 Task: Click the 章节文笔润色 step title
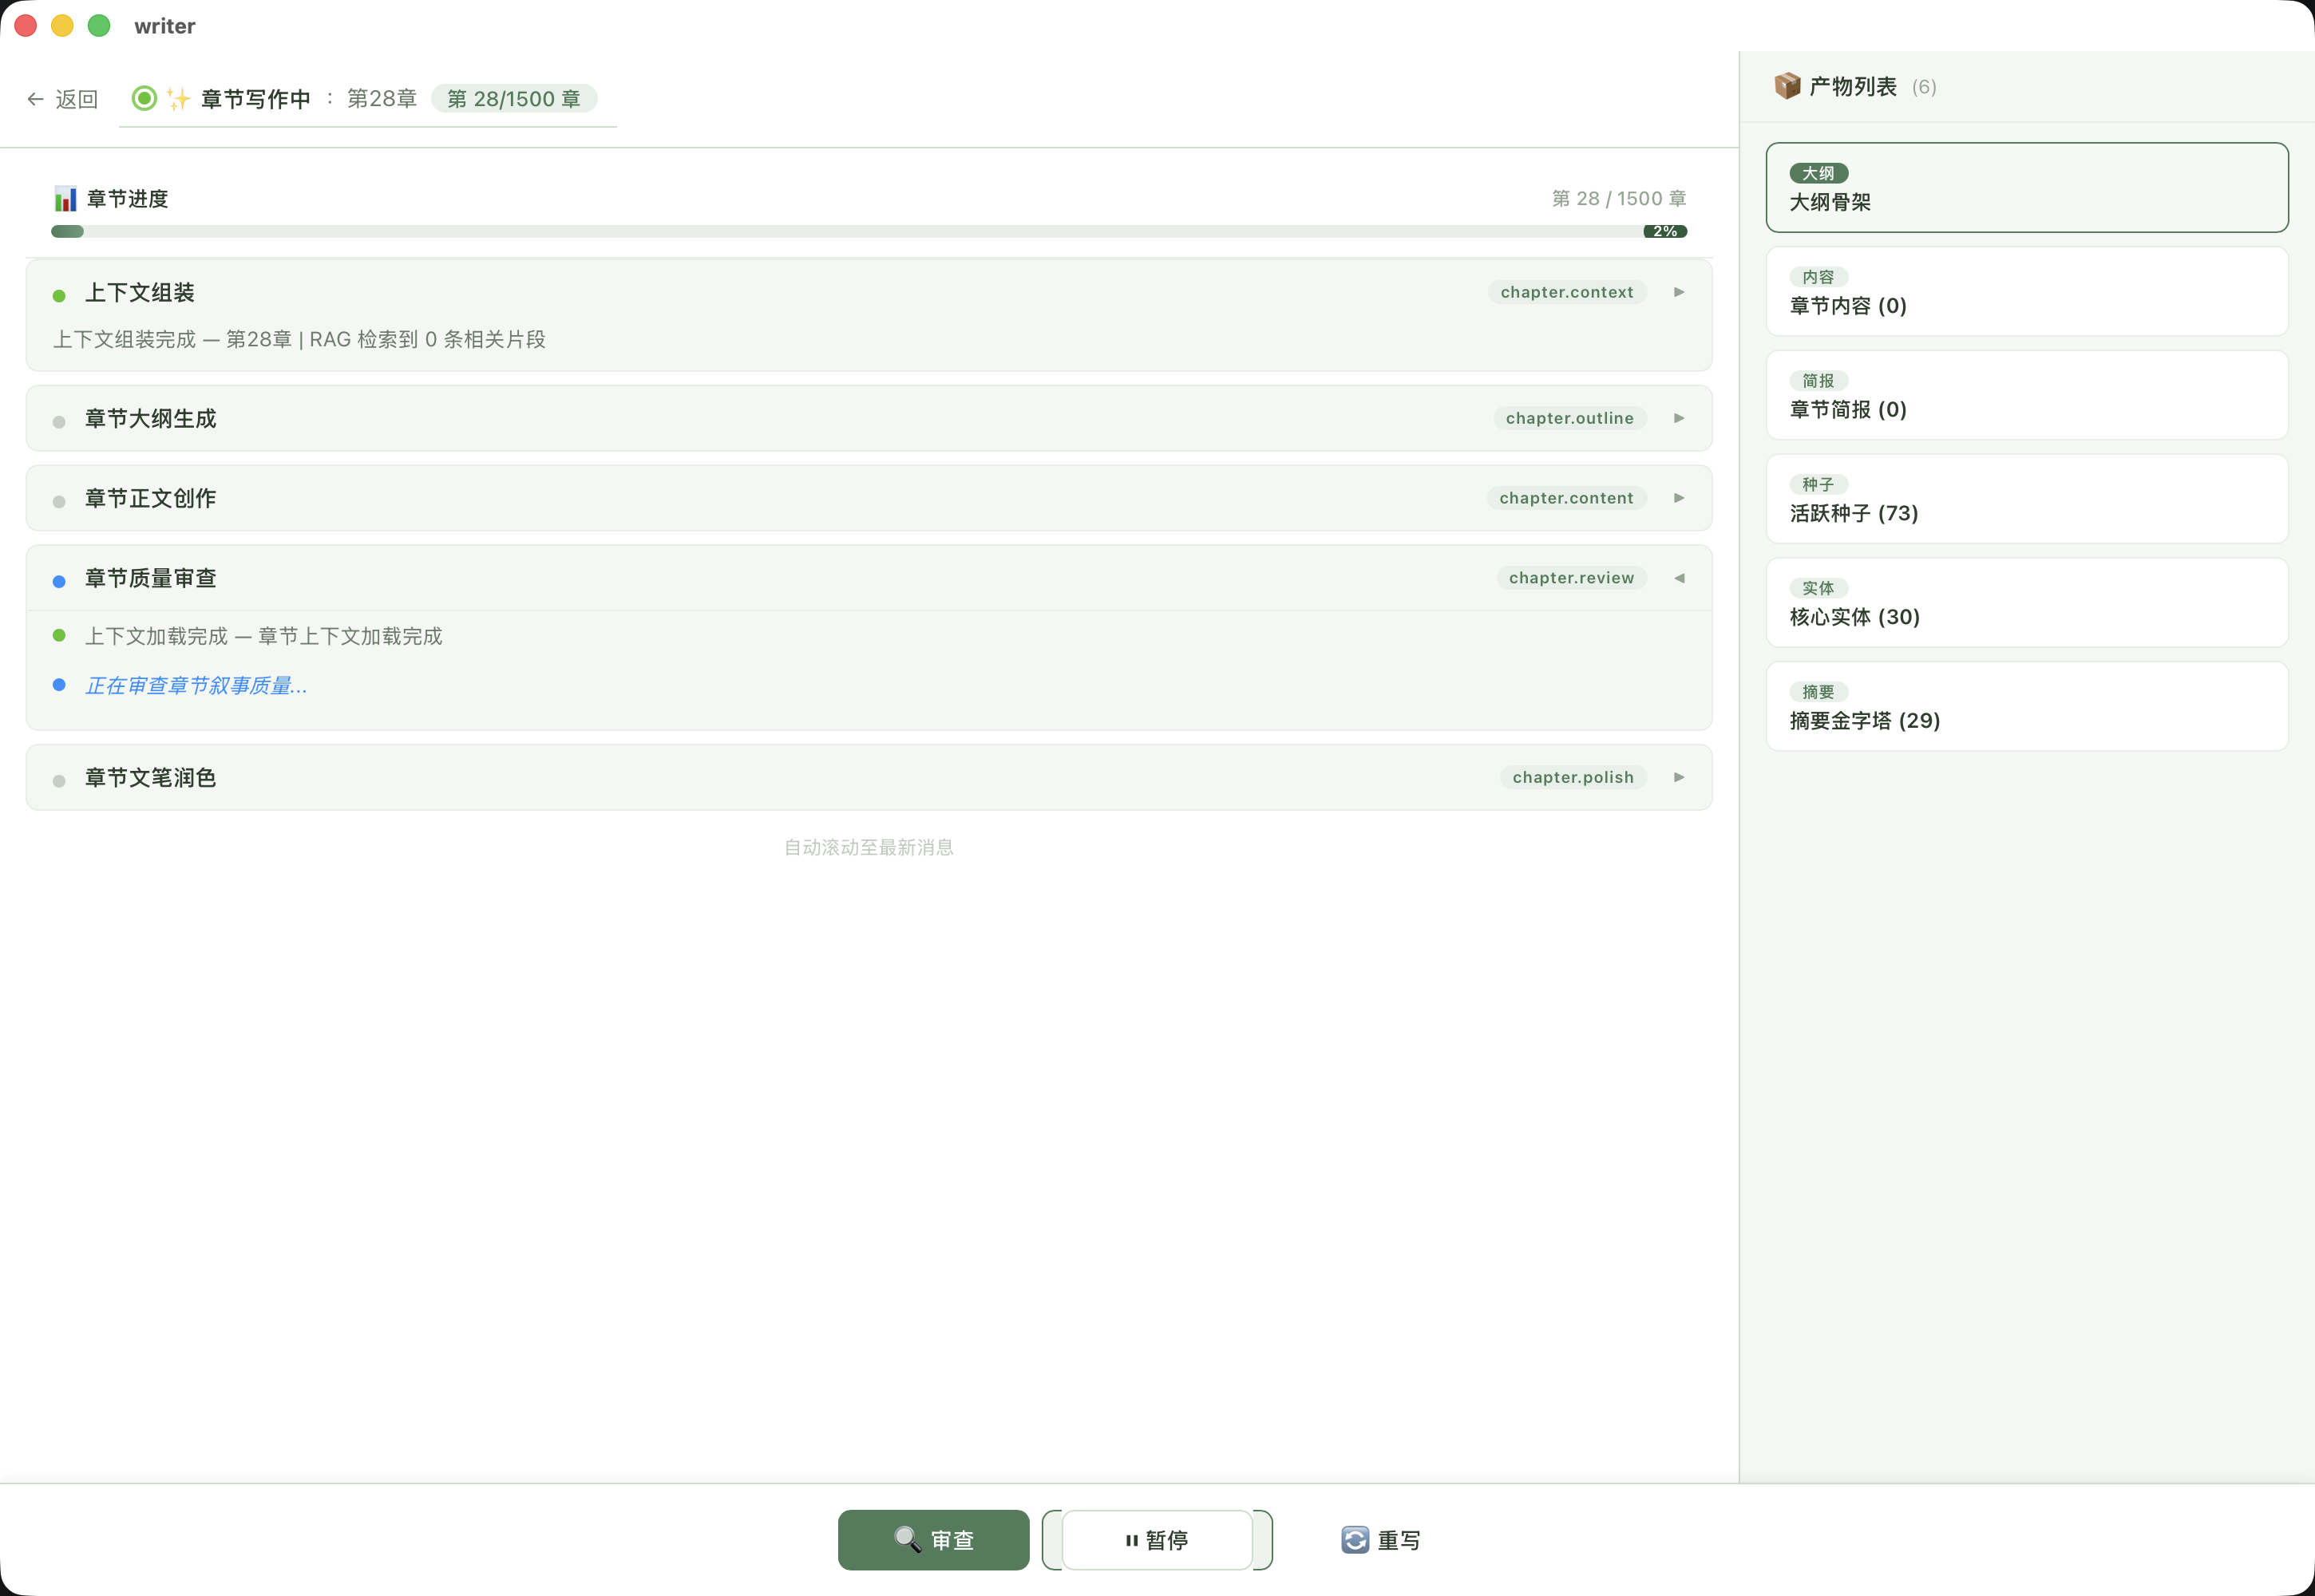coord(150,777)
